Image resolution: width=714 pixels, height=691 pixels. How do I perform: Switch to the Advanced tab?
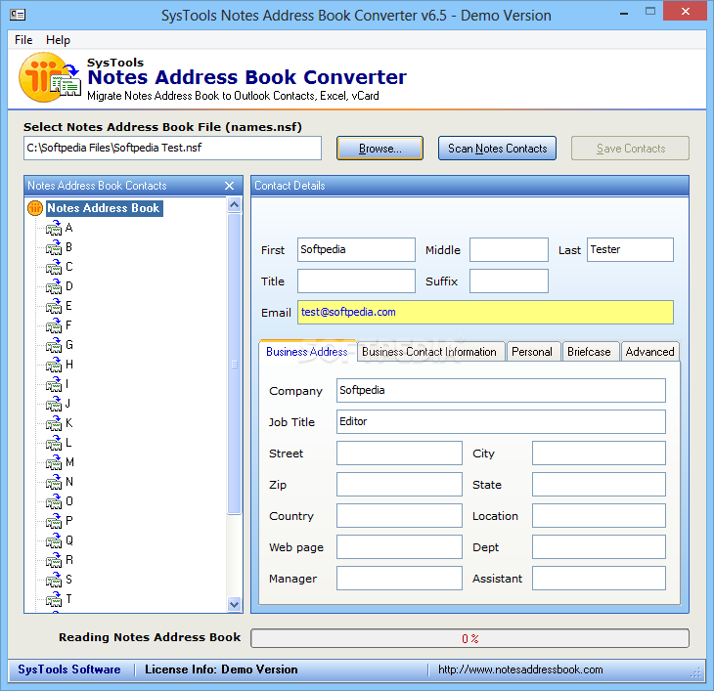point(649,352)
